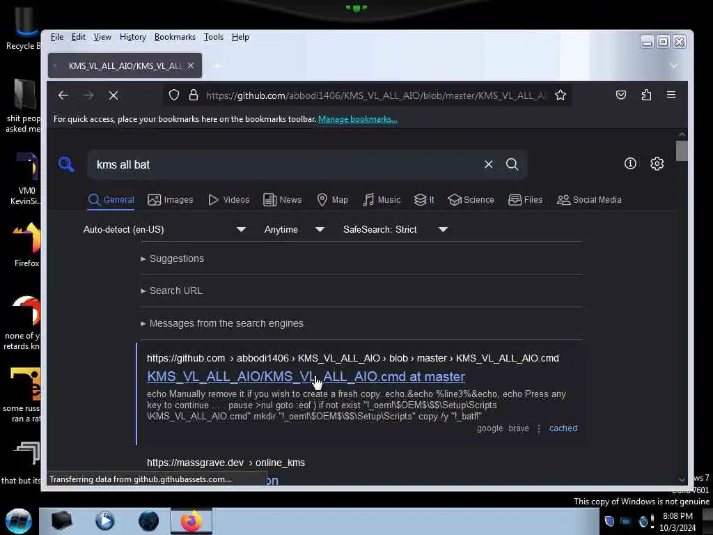Bookmark this page with the star icon
This screenshot has width=713, height=535.
tap(561, 95)
